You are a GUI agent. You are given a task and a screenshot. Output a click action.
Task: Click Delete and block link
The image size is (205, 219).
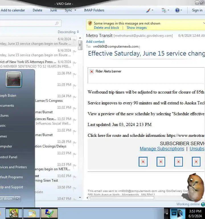[x=106, y=28]
